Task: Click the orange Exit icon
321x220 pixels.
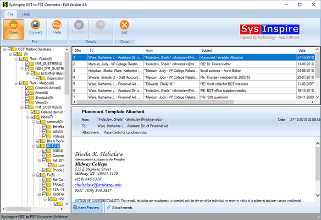Action: click(124, 25)
